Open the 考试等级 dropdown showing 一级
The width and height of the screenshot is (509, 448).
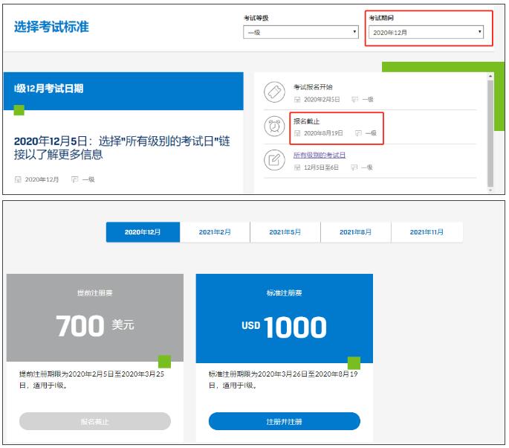pyautogui.click(x=301, y=32)
